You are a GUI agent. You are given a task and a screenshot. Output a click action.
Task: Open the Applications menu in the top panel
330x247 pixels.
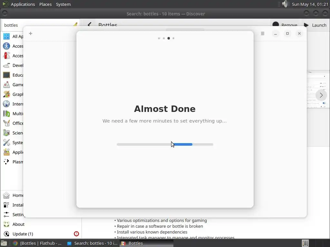pos(23,4)
